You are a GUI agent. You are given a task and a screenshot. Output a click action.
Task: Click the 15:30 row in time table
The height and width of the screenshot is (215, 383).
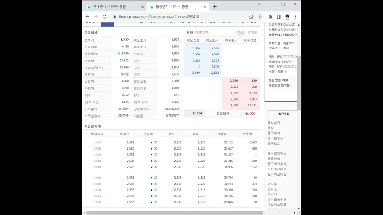pos(171,142)
